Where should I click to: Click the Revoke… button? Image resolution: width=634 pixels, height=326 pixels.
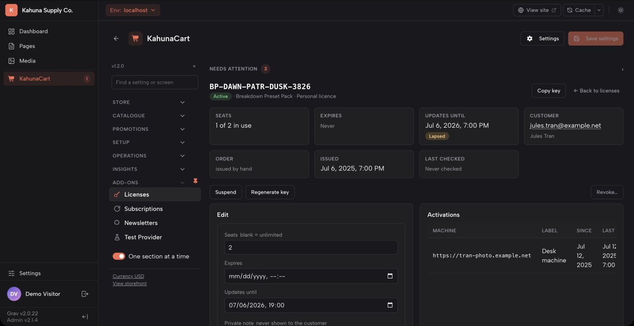pyautogui.click(x=607, y=192)
